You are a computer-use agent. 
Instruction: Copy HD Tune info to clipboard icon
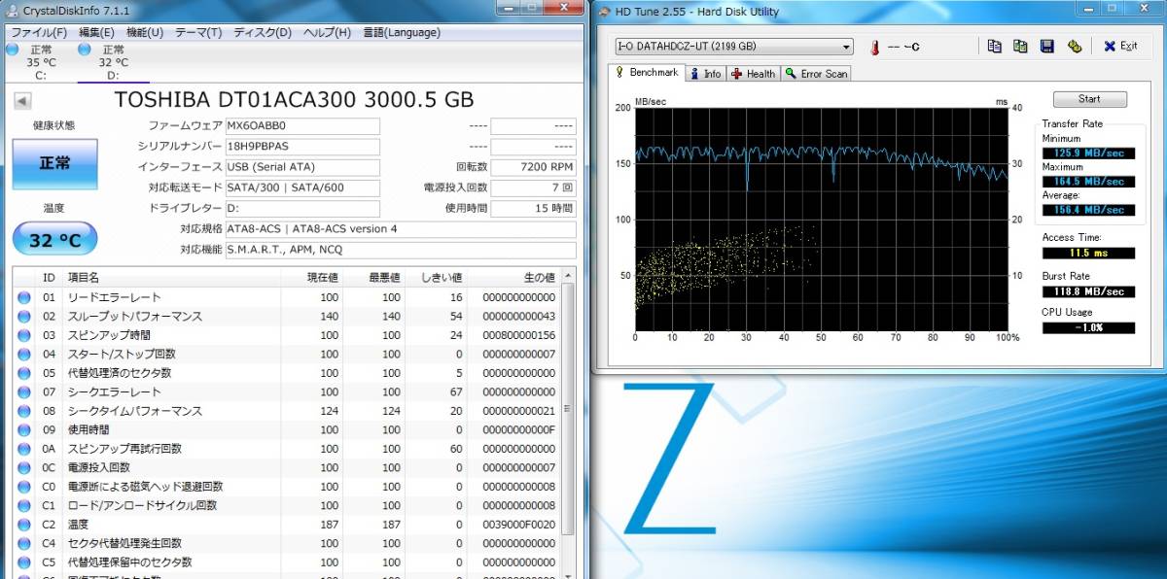point(994,46)
